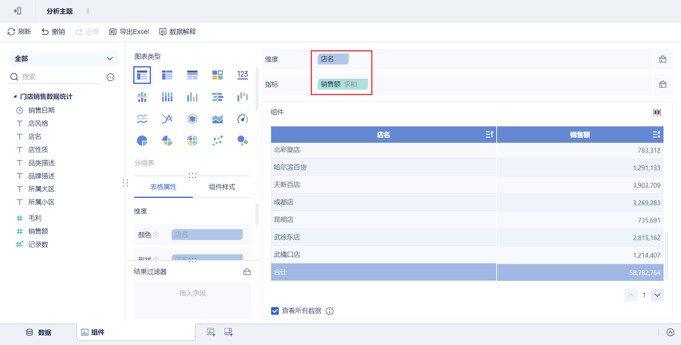Click the back/exit icon at top left
The image size is (681, 345).
[x=17, y=11]
